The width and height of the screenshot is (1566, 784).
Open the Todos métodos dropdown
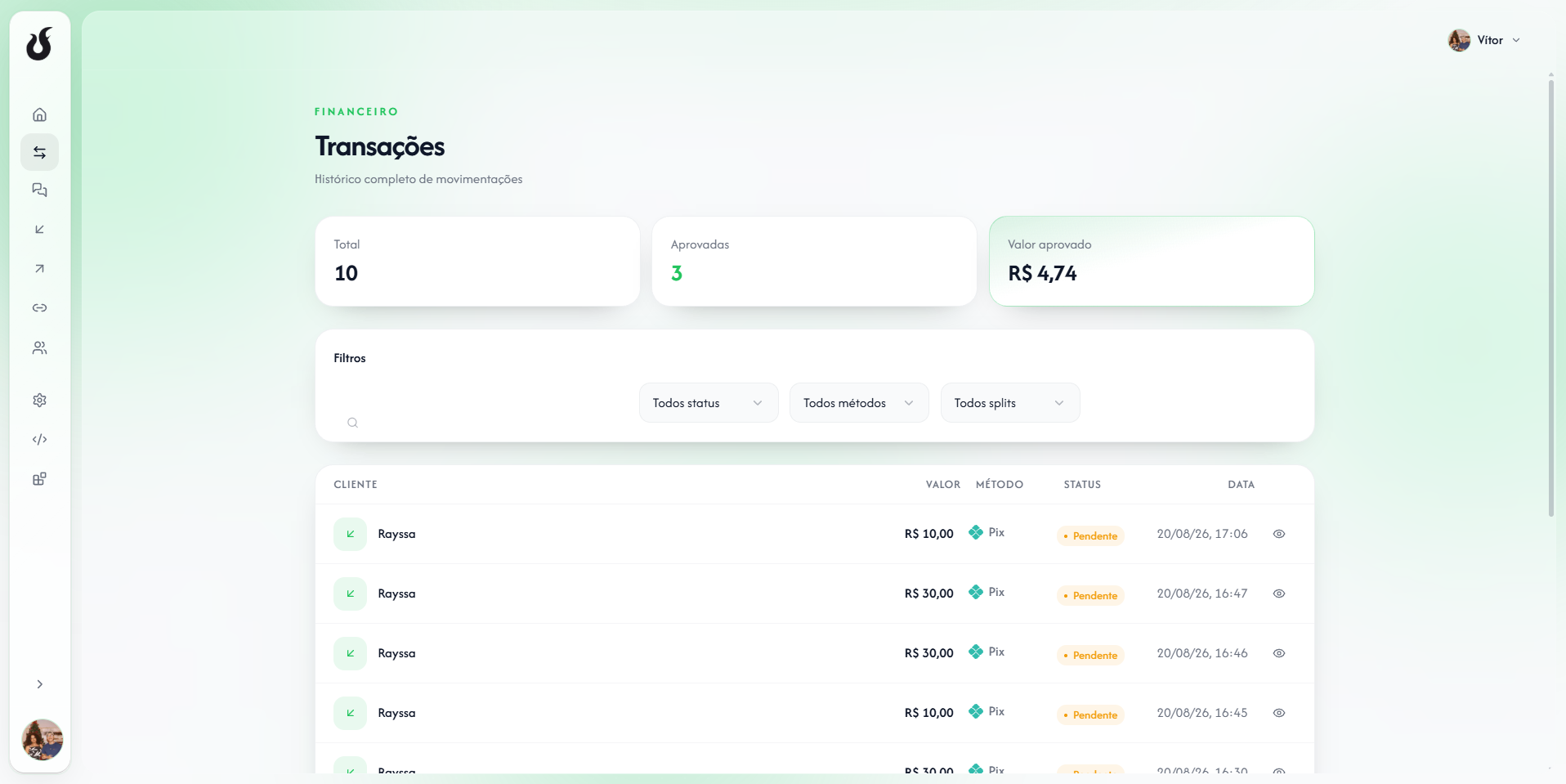pyautogui.click(x=859, y=403)
